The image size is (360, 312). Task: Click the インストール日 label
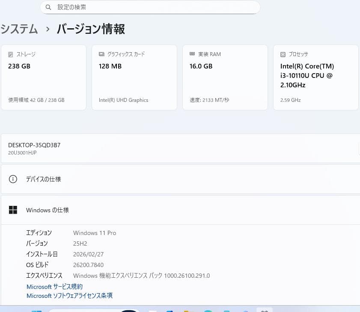pos(42,254)
